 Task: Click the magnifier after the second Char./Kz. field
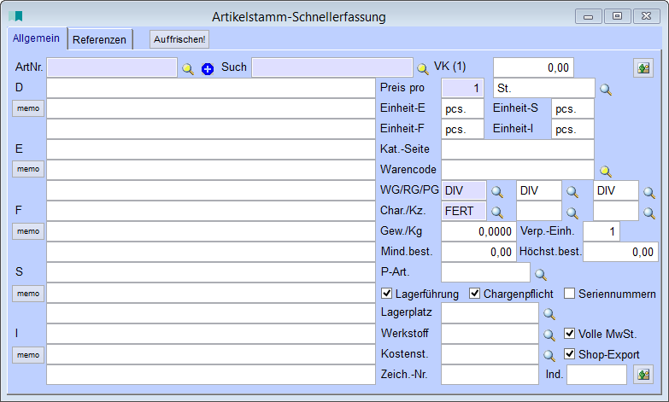[572, 213]
